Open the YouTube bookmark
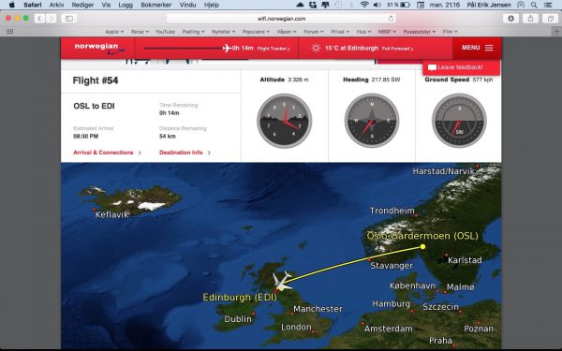This screenshot has height=351, width=562. (165, 32)
